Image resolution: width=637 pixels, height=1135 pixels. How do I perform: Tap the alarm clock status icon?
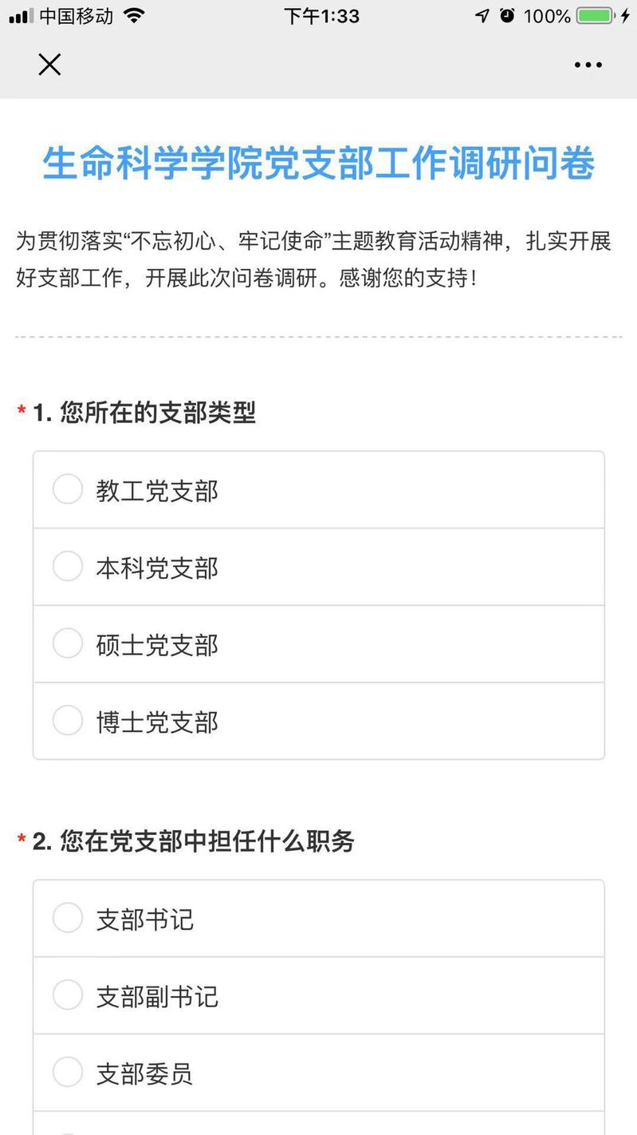coord(507,16)
